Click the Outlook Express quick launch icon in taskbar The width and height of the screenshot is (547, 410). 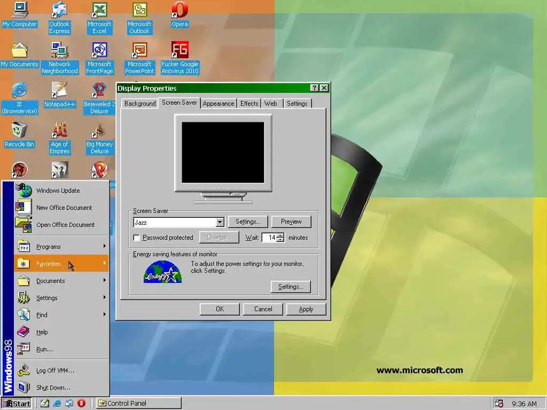[x=69, y=403]
